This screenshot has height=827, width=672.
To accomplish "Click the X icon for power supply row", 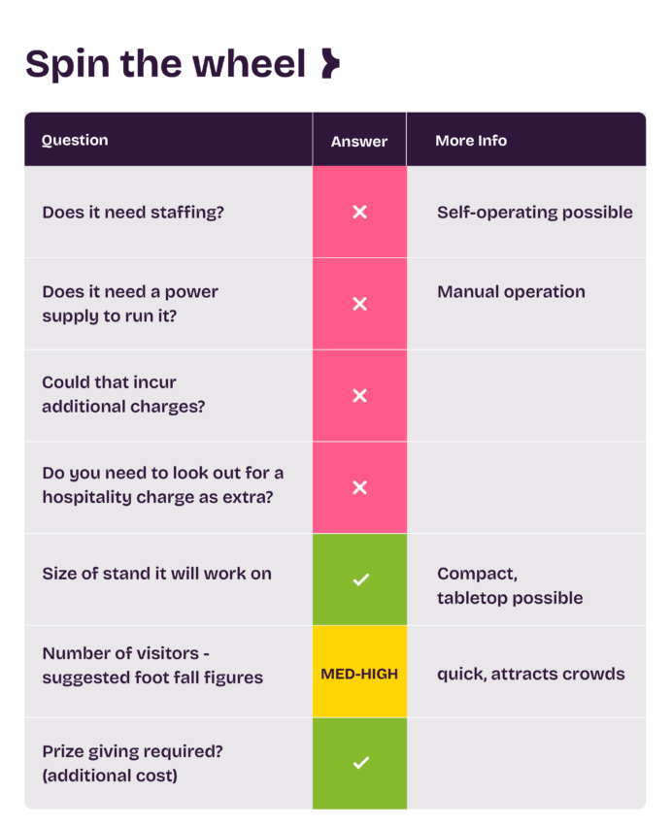I will click(359, 304).
